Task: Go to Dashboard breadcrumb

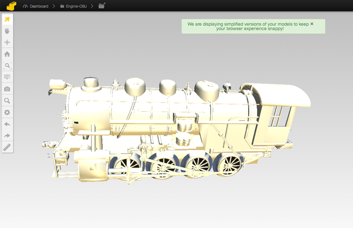Action: 35,6
